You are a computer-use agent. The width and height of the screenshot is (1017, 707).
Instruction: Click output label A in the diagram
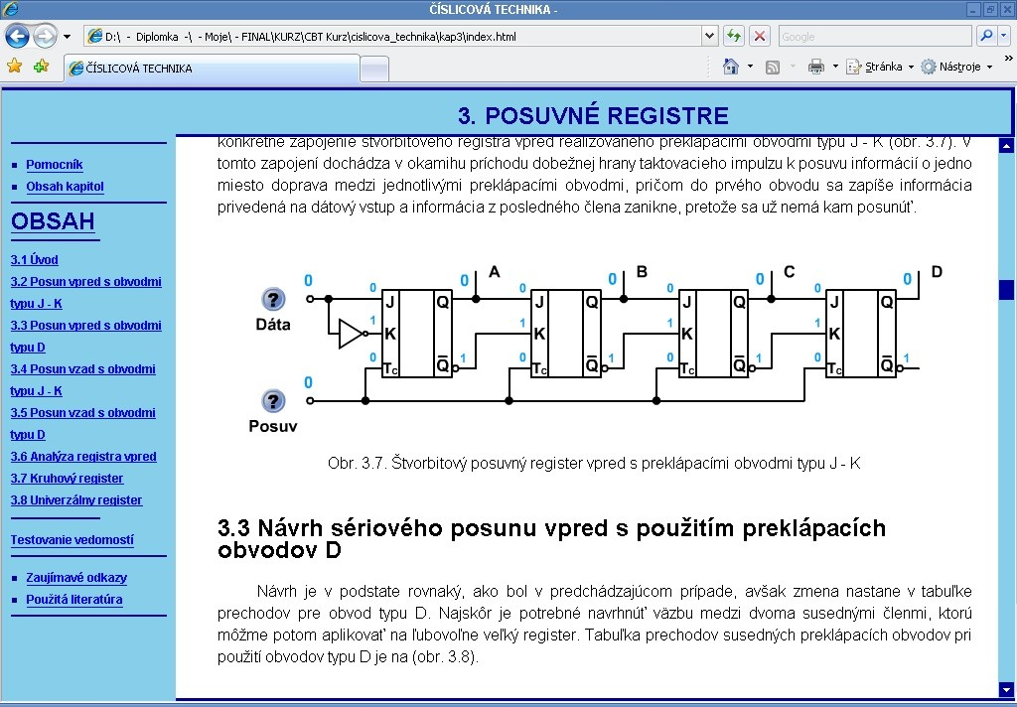pyautogui.click(x=495, y=272)
